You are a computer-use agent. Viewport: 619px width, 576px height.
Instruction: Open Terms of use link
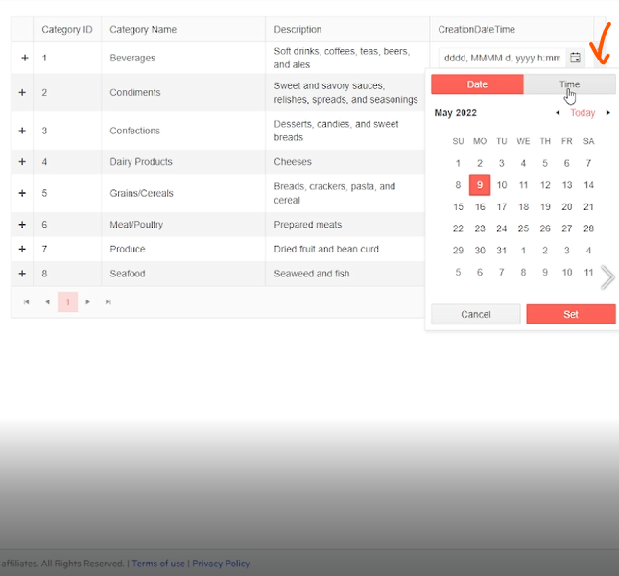158,564
